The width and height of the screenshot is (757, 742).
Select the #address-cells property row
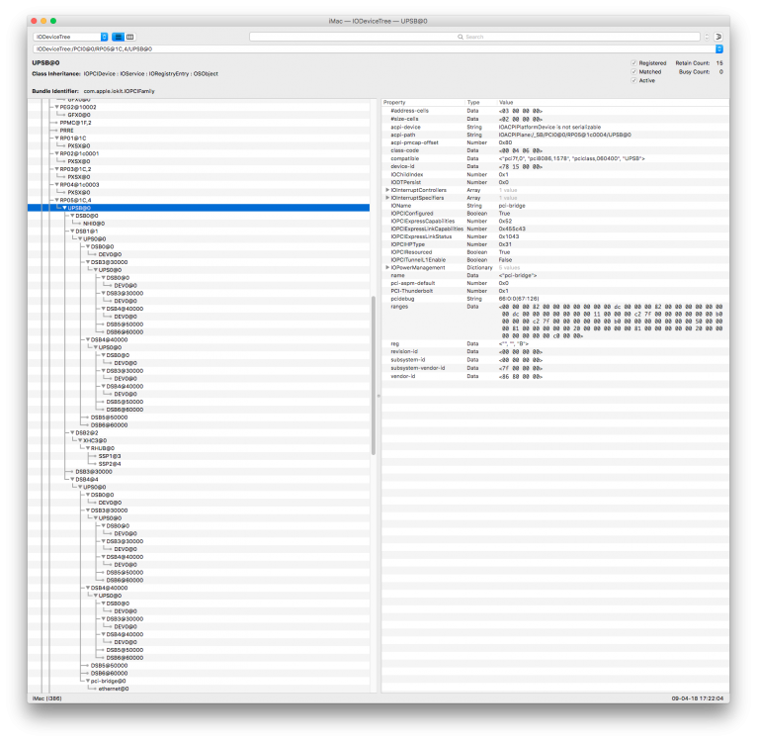click(x=555, y=111)
